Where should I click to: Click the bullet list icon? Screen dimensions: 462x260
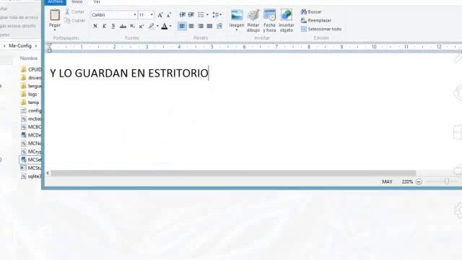201,14
